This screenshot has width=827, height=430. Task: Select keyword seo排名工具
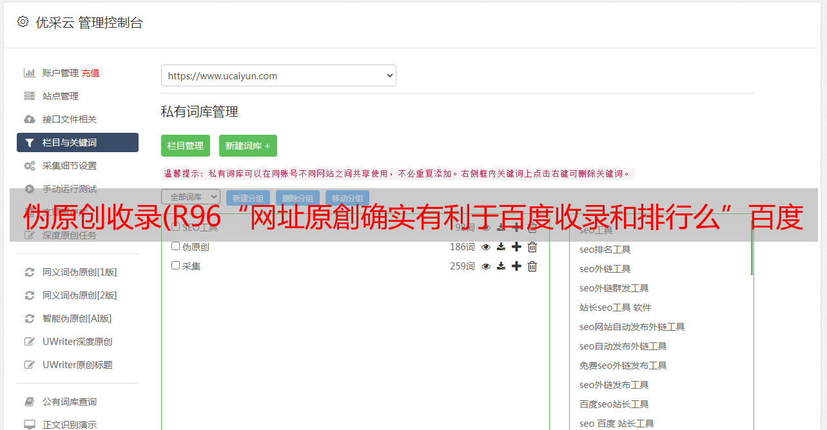click(x=605, y=249)
